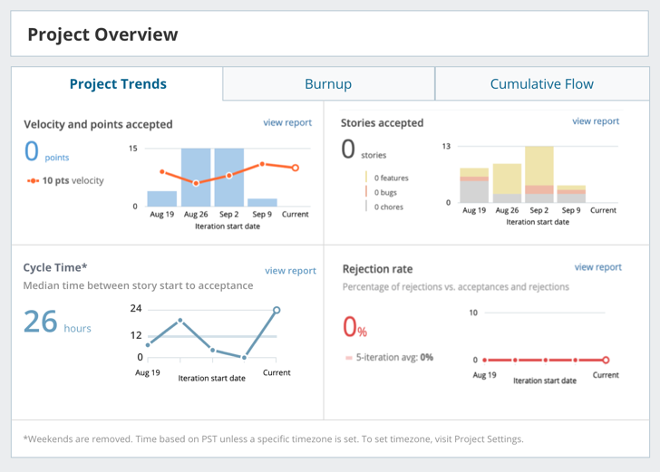660x472 pixels.
Task: Click the pink 5-iteration avg legend swatch
Action: (x=348, y=358)
